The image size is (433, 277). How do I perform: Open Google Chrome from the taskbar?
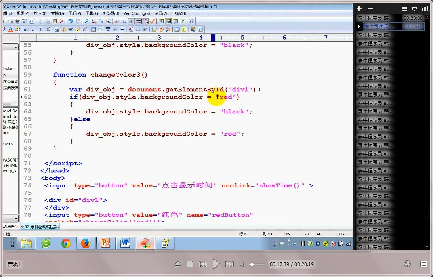pyautogui.click(x=66, y=243)
